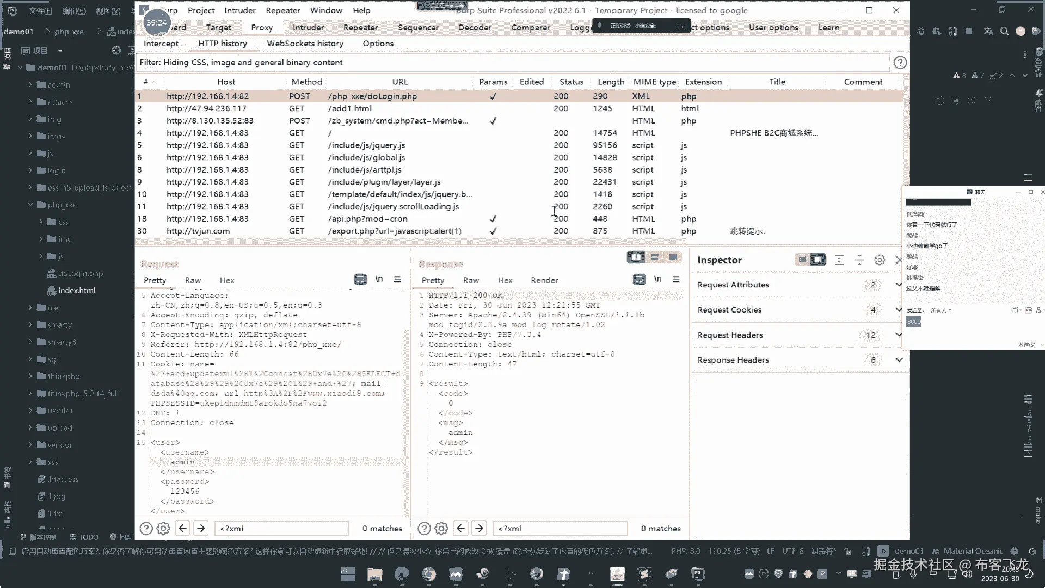The width and height of the screenshot is (1045, 588).
Task: Open the Intruder menu
Action: coord(240,10)
